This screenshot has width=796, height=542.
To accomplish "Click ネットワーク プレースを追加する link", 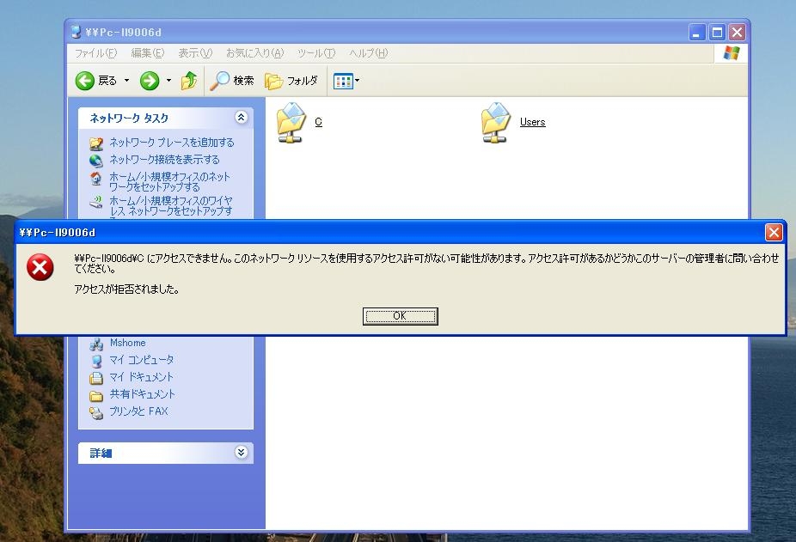I will coord(172,142).
